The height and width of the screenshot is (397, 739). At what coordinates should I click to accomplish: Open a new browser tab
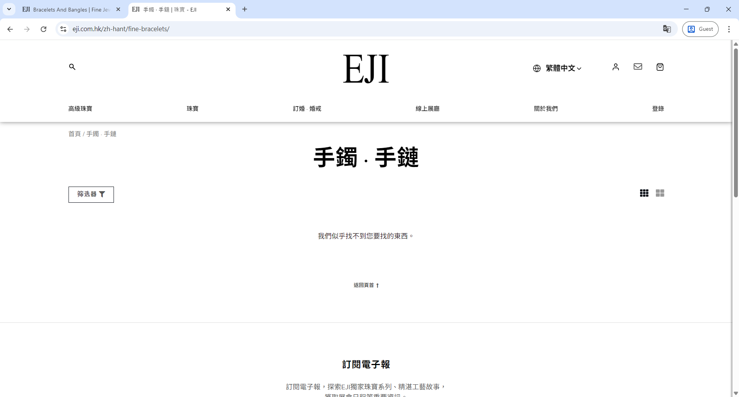(x=245, y=9)
